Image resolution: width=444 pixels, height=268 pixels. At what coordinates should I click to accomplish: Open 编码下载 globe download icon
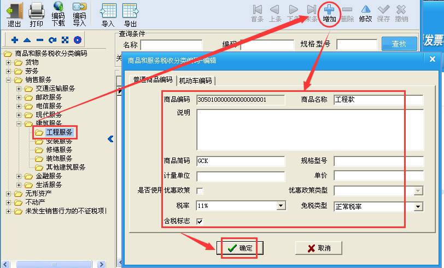point(59,6)
